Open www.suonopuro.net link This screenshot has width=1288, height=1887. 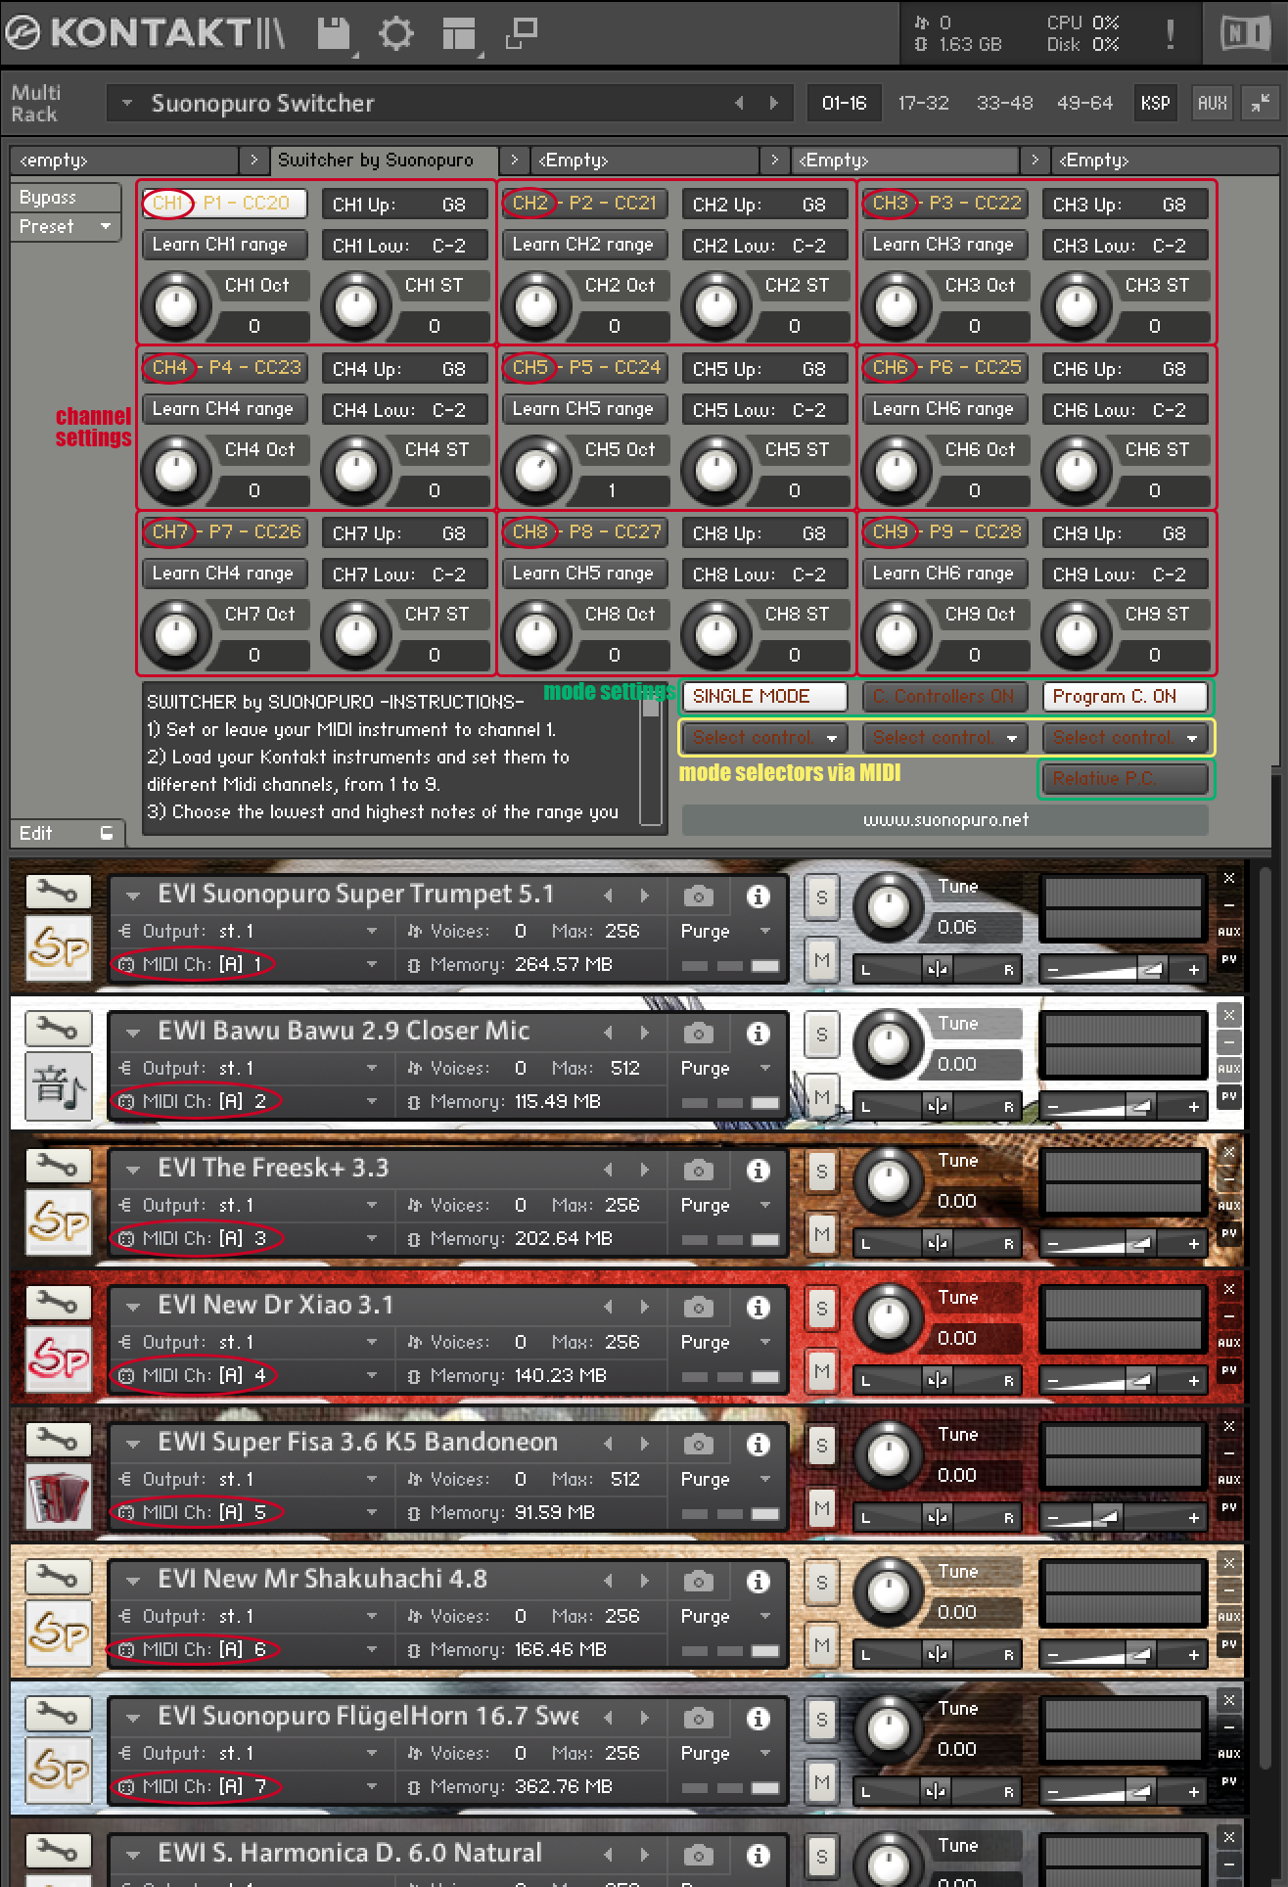click(x=945, y=820)
